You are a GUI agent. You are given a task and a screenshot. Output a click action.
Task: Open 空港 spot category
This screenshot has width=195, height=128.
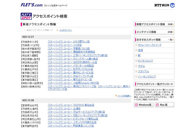pyautogui.click(x=140, y=50)
